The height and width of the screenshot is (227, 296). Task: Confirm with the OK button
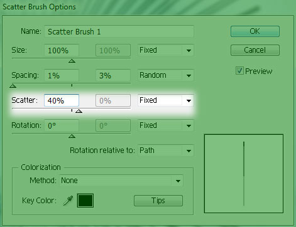pyautogui.click(x=255, y=31)
